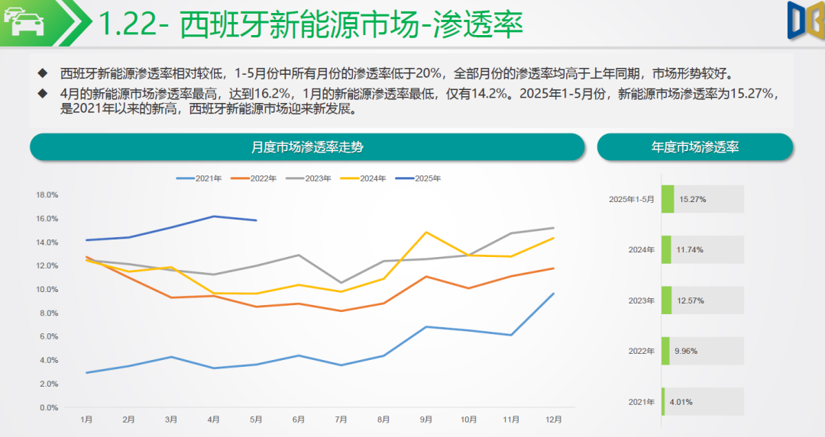This screenshot has height=437, width=825.
Task: Click the 7月 x-axis label
Action: point(341,419)
